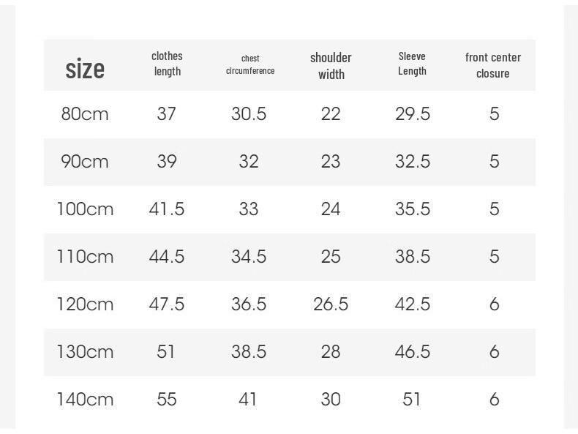Click the 100cm size row label
578x434 pixels.
[85, 209]
